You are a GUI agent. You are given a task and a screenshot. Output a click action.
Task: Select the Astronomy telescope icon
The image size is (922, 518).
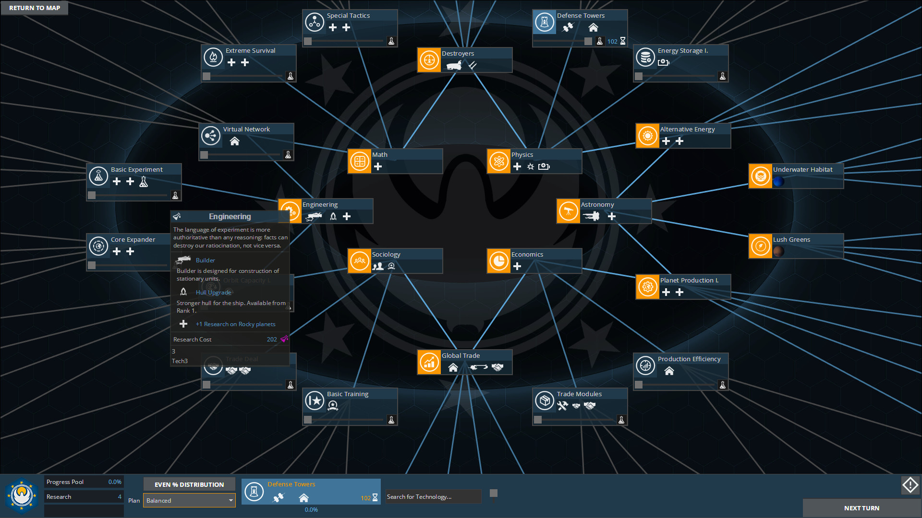click(x=568, y=212)
